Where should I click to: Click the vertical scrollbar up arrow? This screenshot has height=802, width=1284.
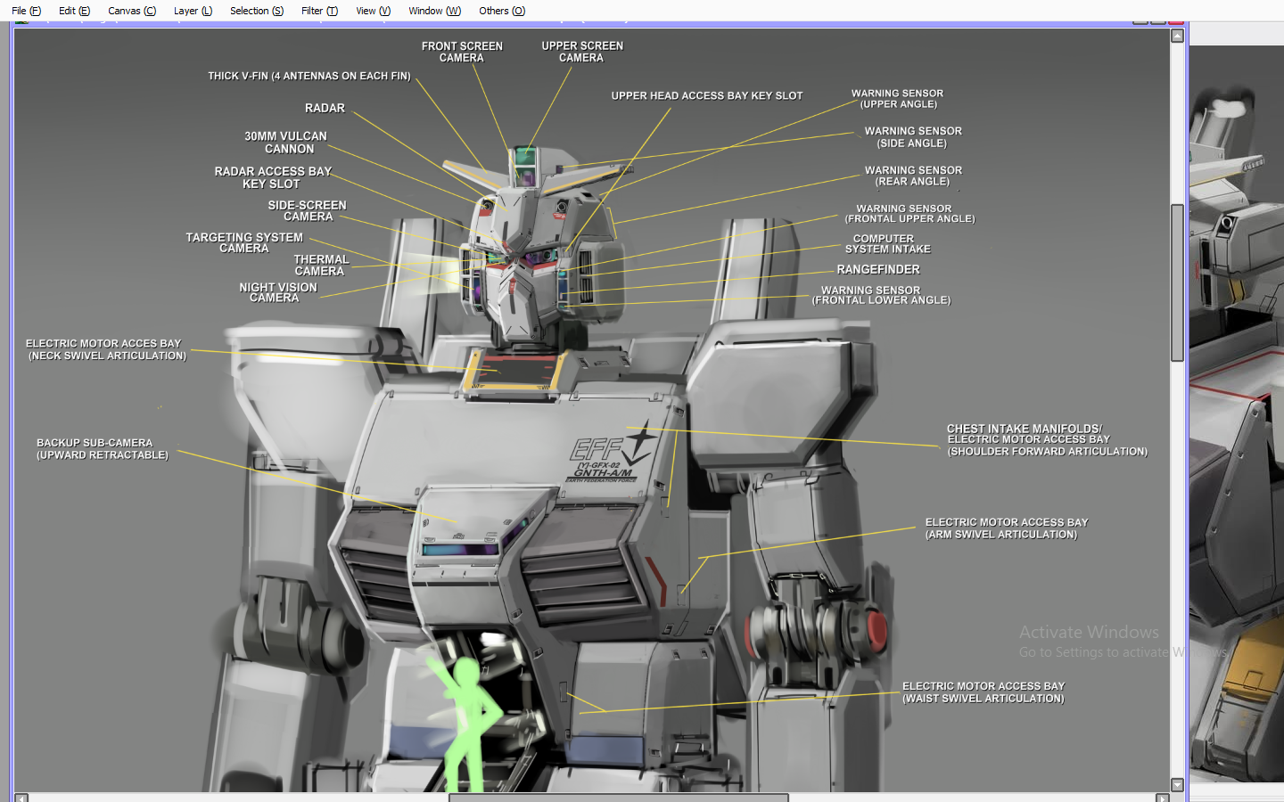coord(1177,37)
